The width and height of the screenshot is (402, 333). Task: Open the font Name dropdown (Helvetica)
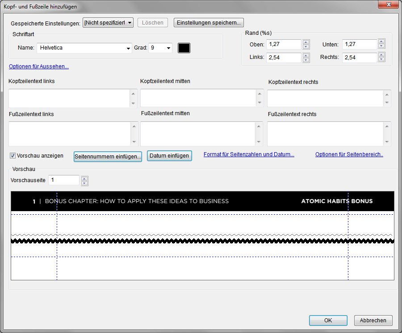(x=84, y=48)
